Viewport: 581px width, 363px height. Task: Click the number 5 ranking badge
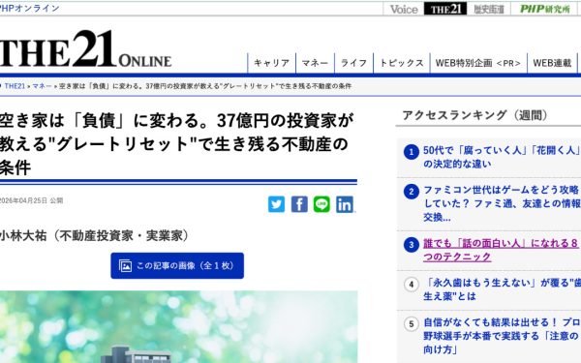tap(411, 324)
